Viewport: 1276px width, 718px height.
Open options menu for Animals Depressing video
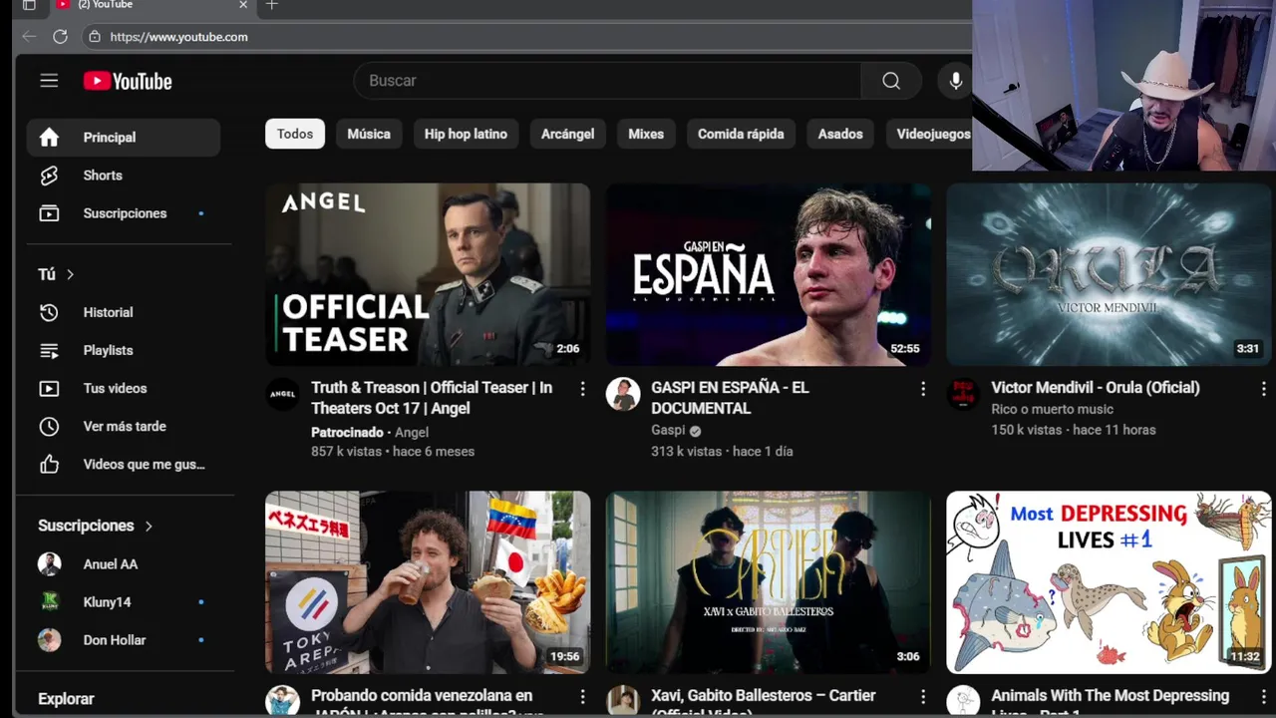pos(1263,696)
